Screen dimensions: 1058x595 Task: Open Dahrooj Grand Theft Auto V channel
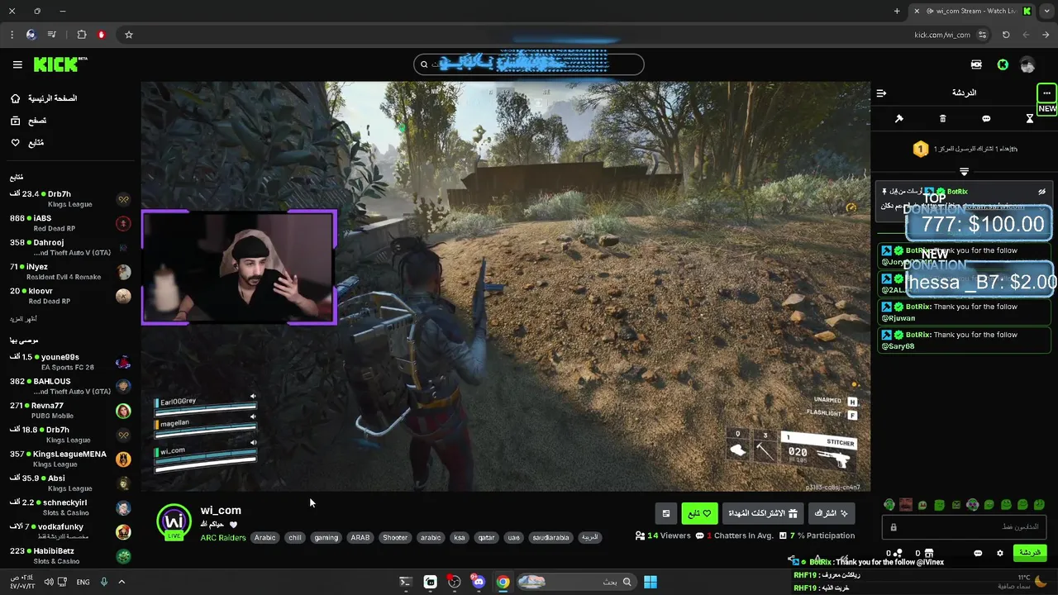coord(69,247)
